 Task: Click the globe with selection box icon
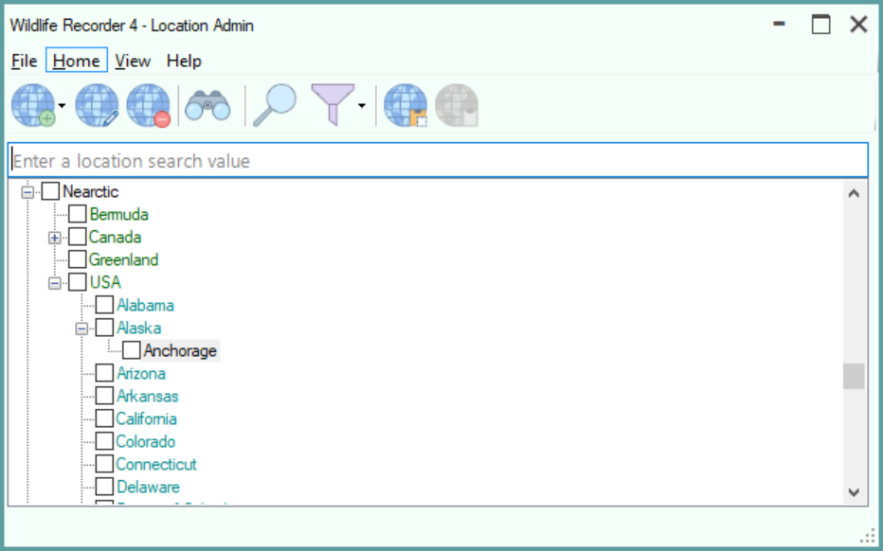405,105
